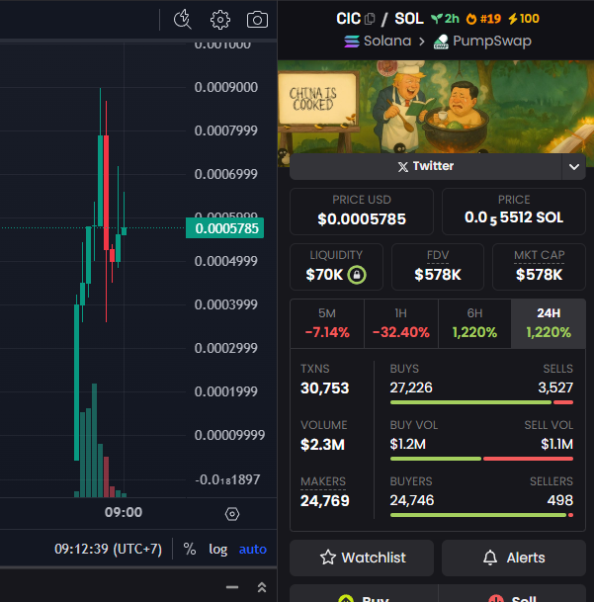Switch to the 1H timeframe tab
594x602 pixels.
click(x=401, y=323)
